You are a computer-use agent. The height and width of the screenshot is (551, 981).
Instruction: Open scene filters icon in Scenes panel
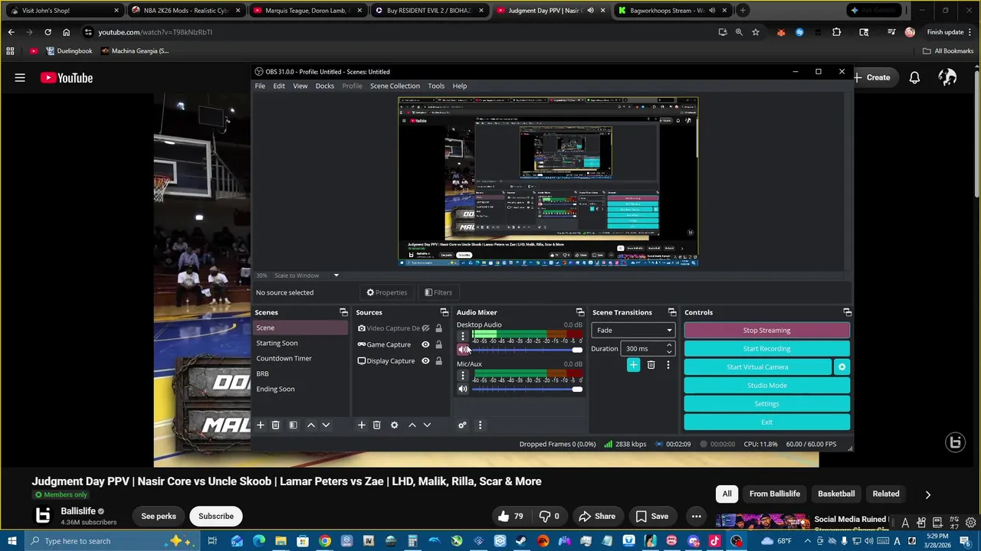point(293,425)
